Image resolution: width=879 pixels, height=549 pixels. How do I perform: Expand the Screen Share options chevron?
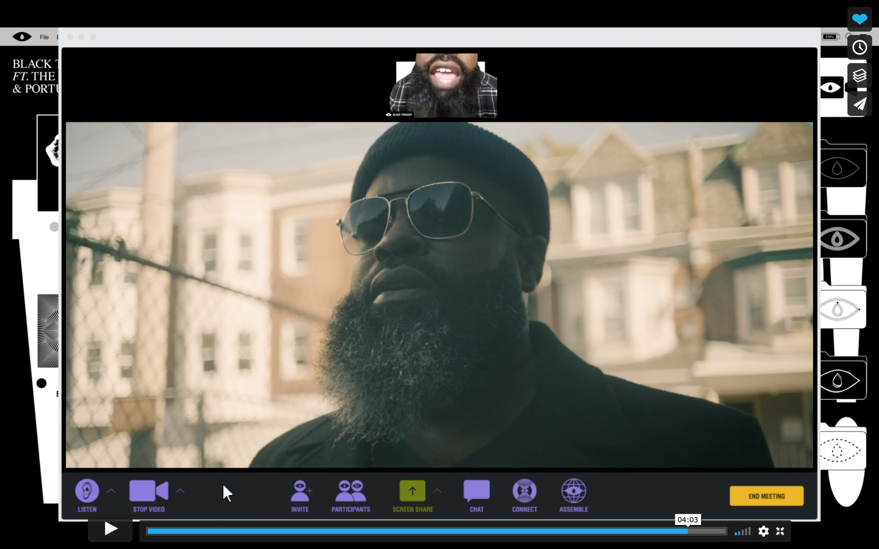[437, 491]
